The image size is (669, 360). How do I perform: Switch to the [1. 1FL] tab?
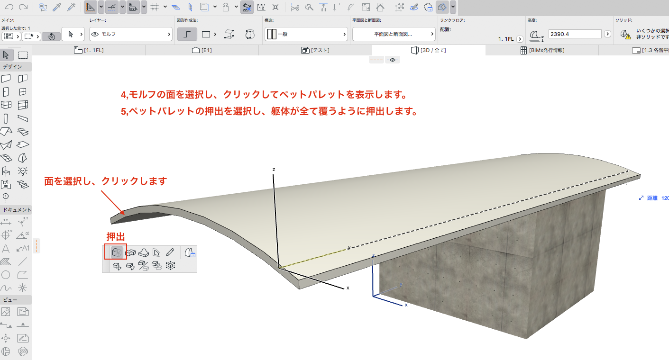(89, 50)
